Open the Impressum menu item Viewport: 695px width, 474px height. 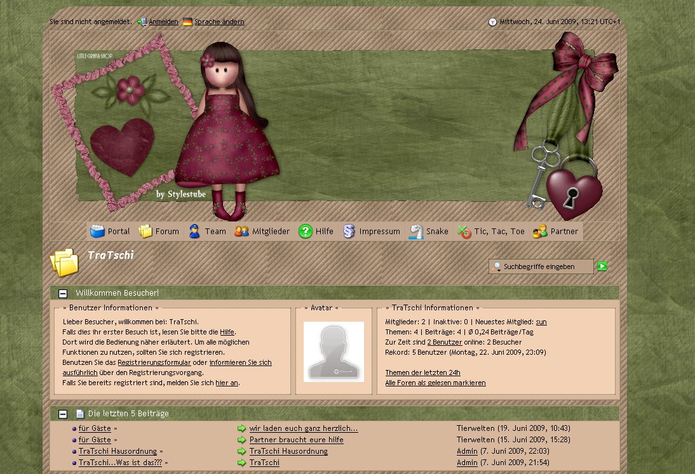379,232
